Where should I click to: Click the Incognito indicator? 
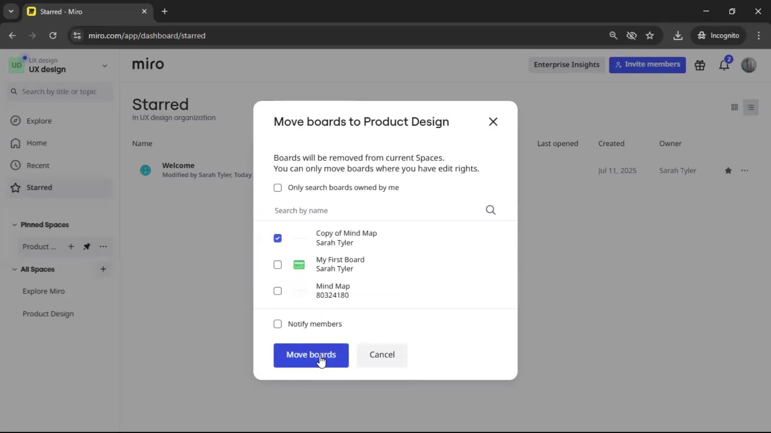(x=718, y=36)
